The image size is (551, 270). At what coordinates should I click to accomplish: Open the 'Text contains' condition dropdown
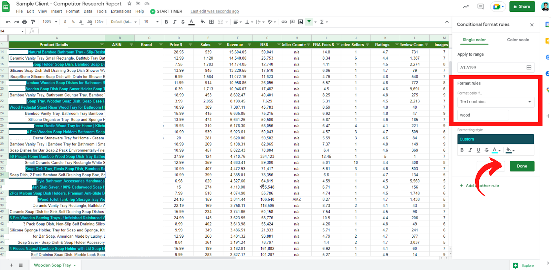click(496, 102)
